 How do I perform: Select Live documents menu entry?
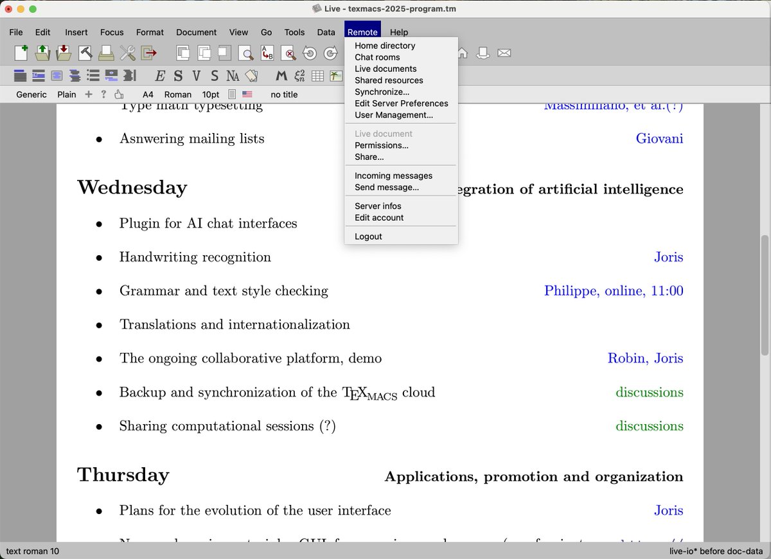(x=401, y=69)
